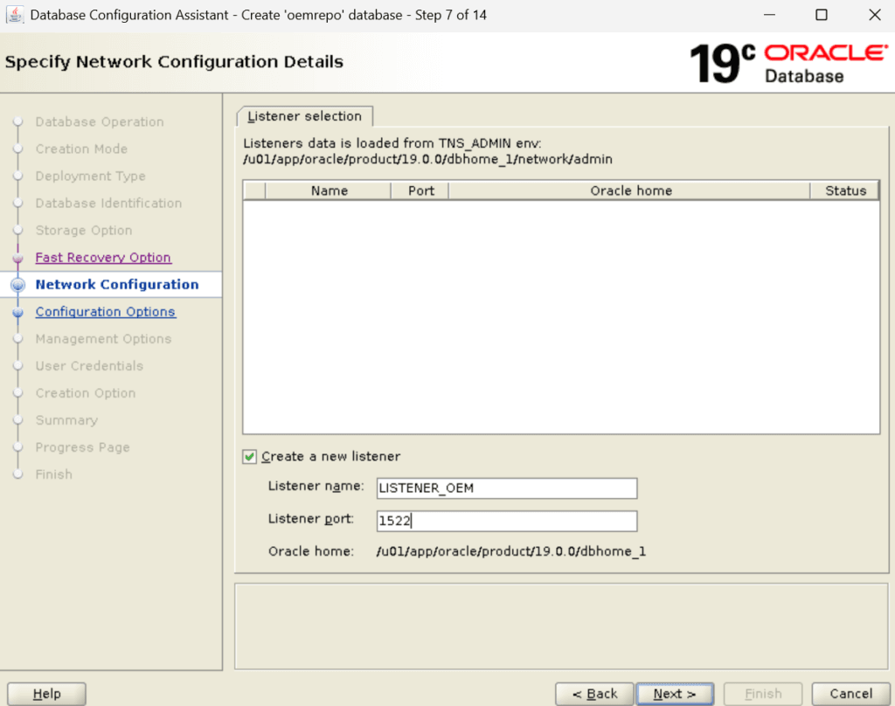
Task: Click the User Credentials step label
Action: tap(89, 366)
